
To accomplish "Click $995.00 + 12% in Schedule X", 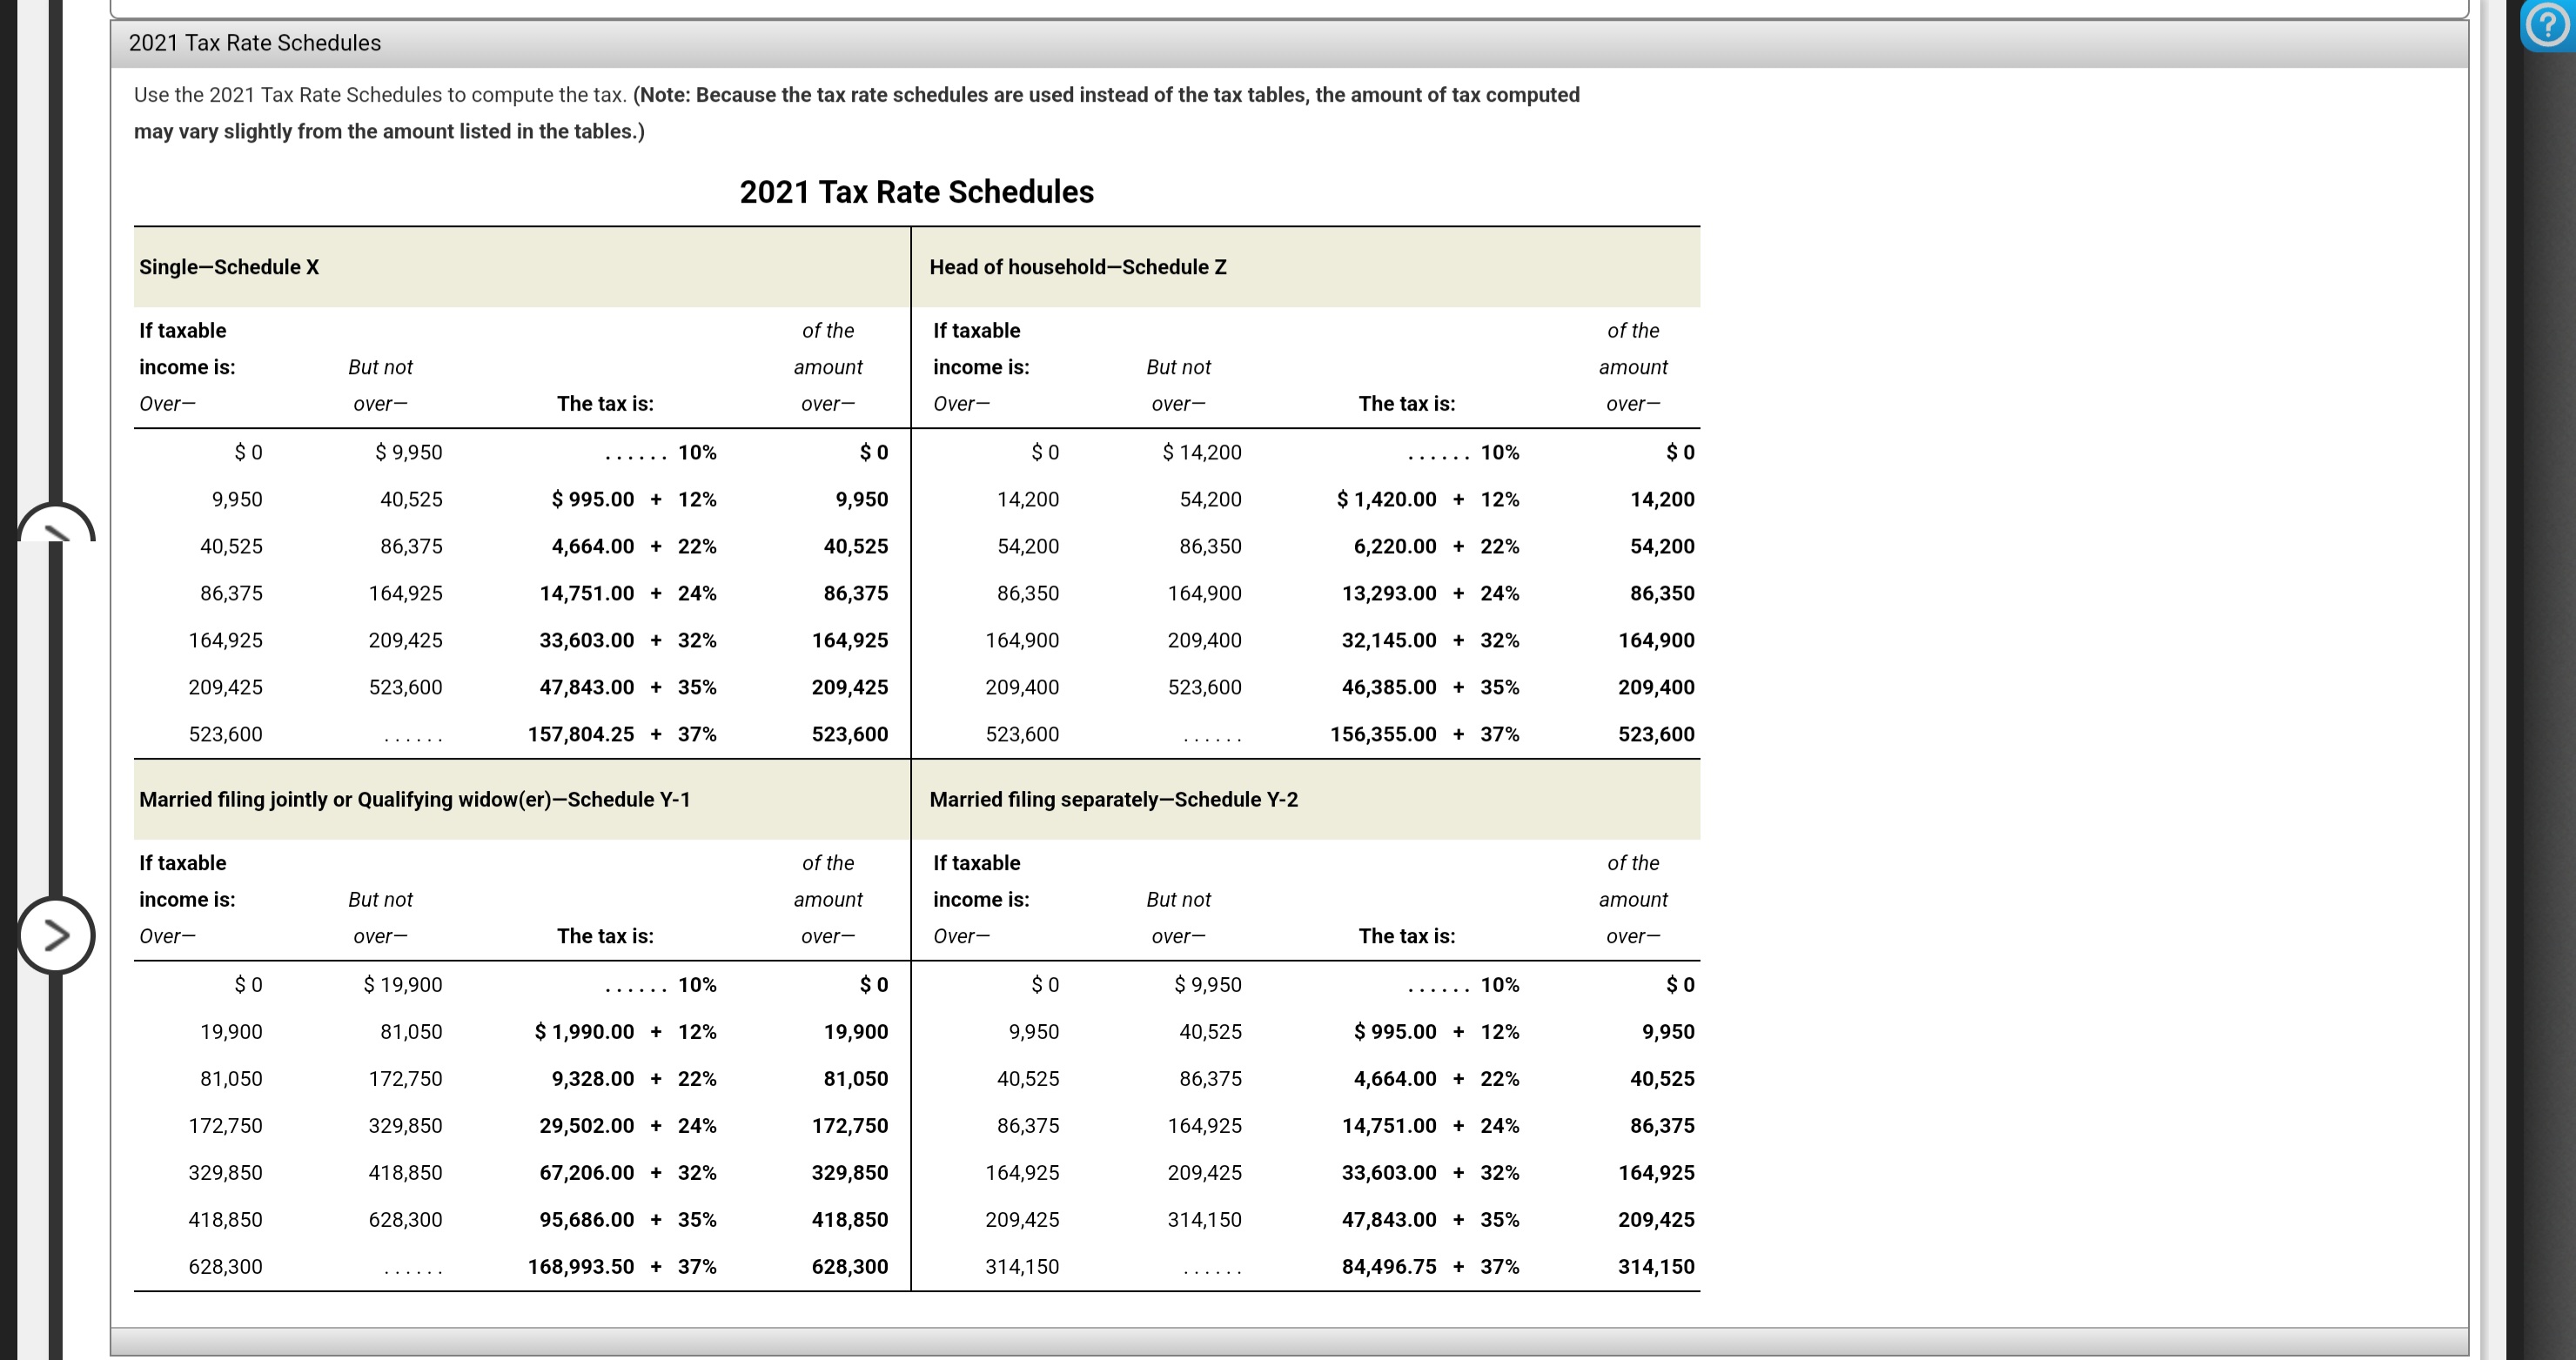I will pyautogui.click(x=633, y=499).
